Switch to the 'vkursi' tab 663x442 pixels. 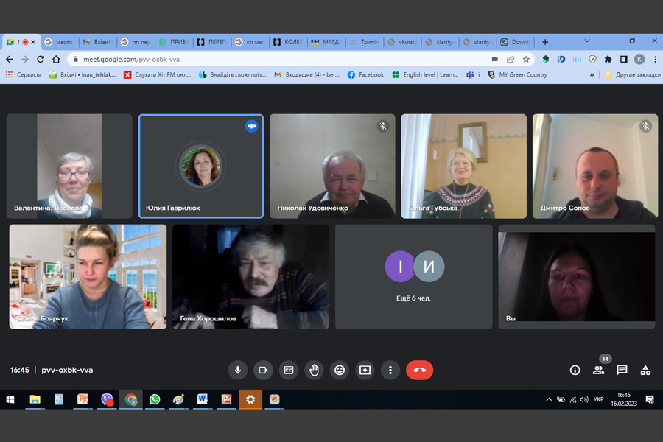(402, 42)
